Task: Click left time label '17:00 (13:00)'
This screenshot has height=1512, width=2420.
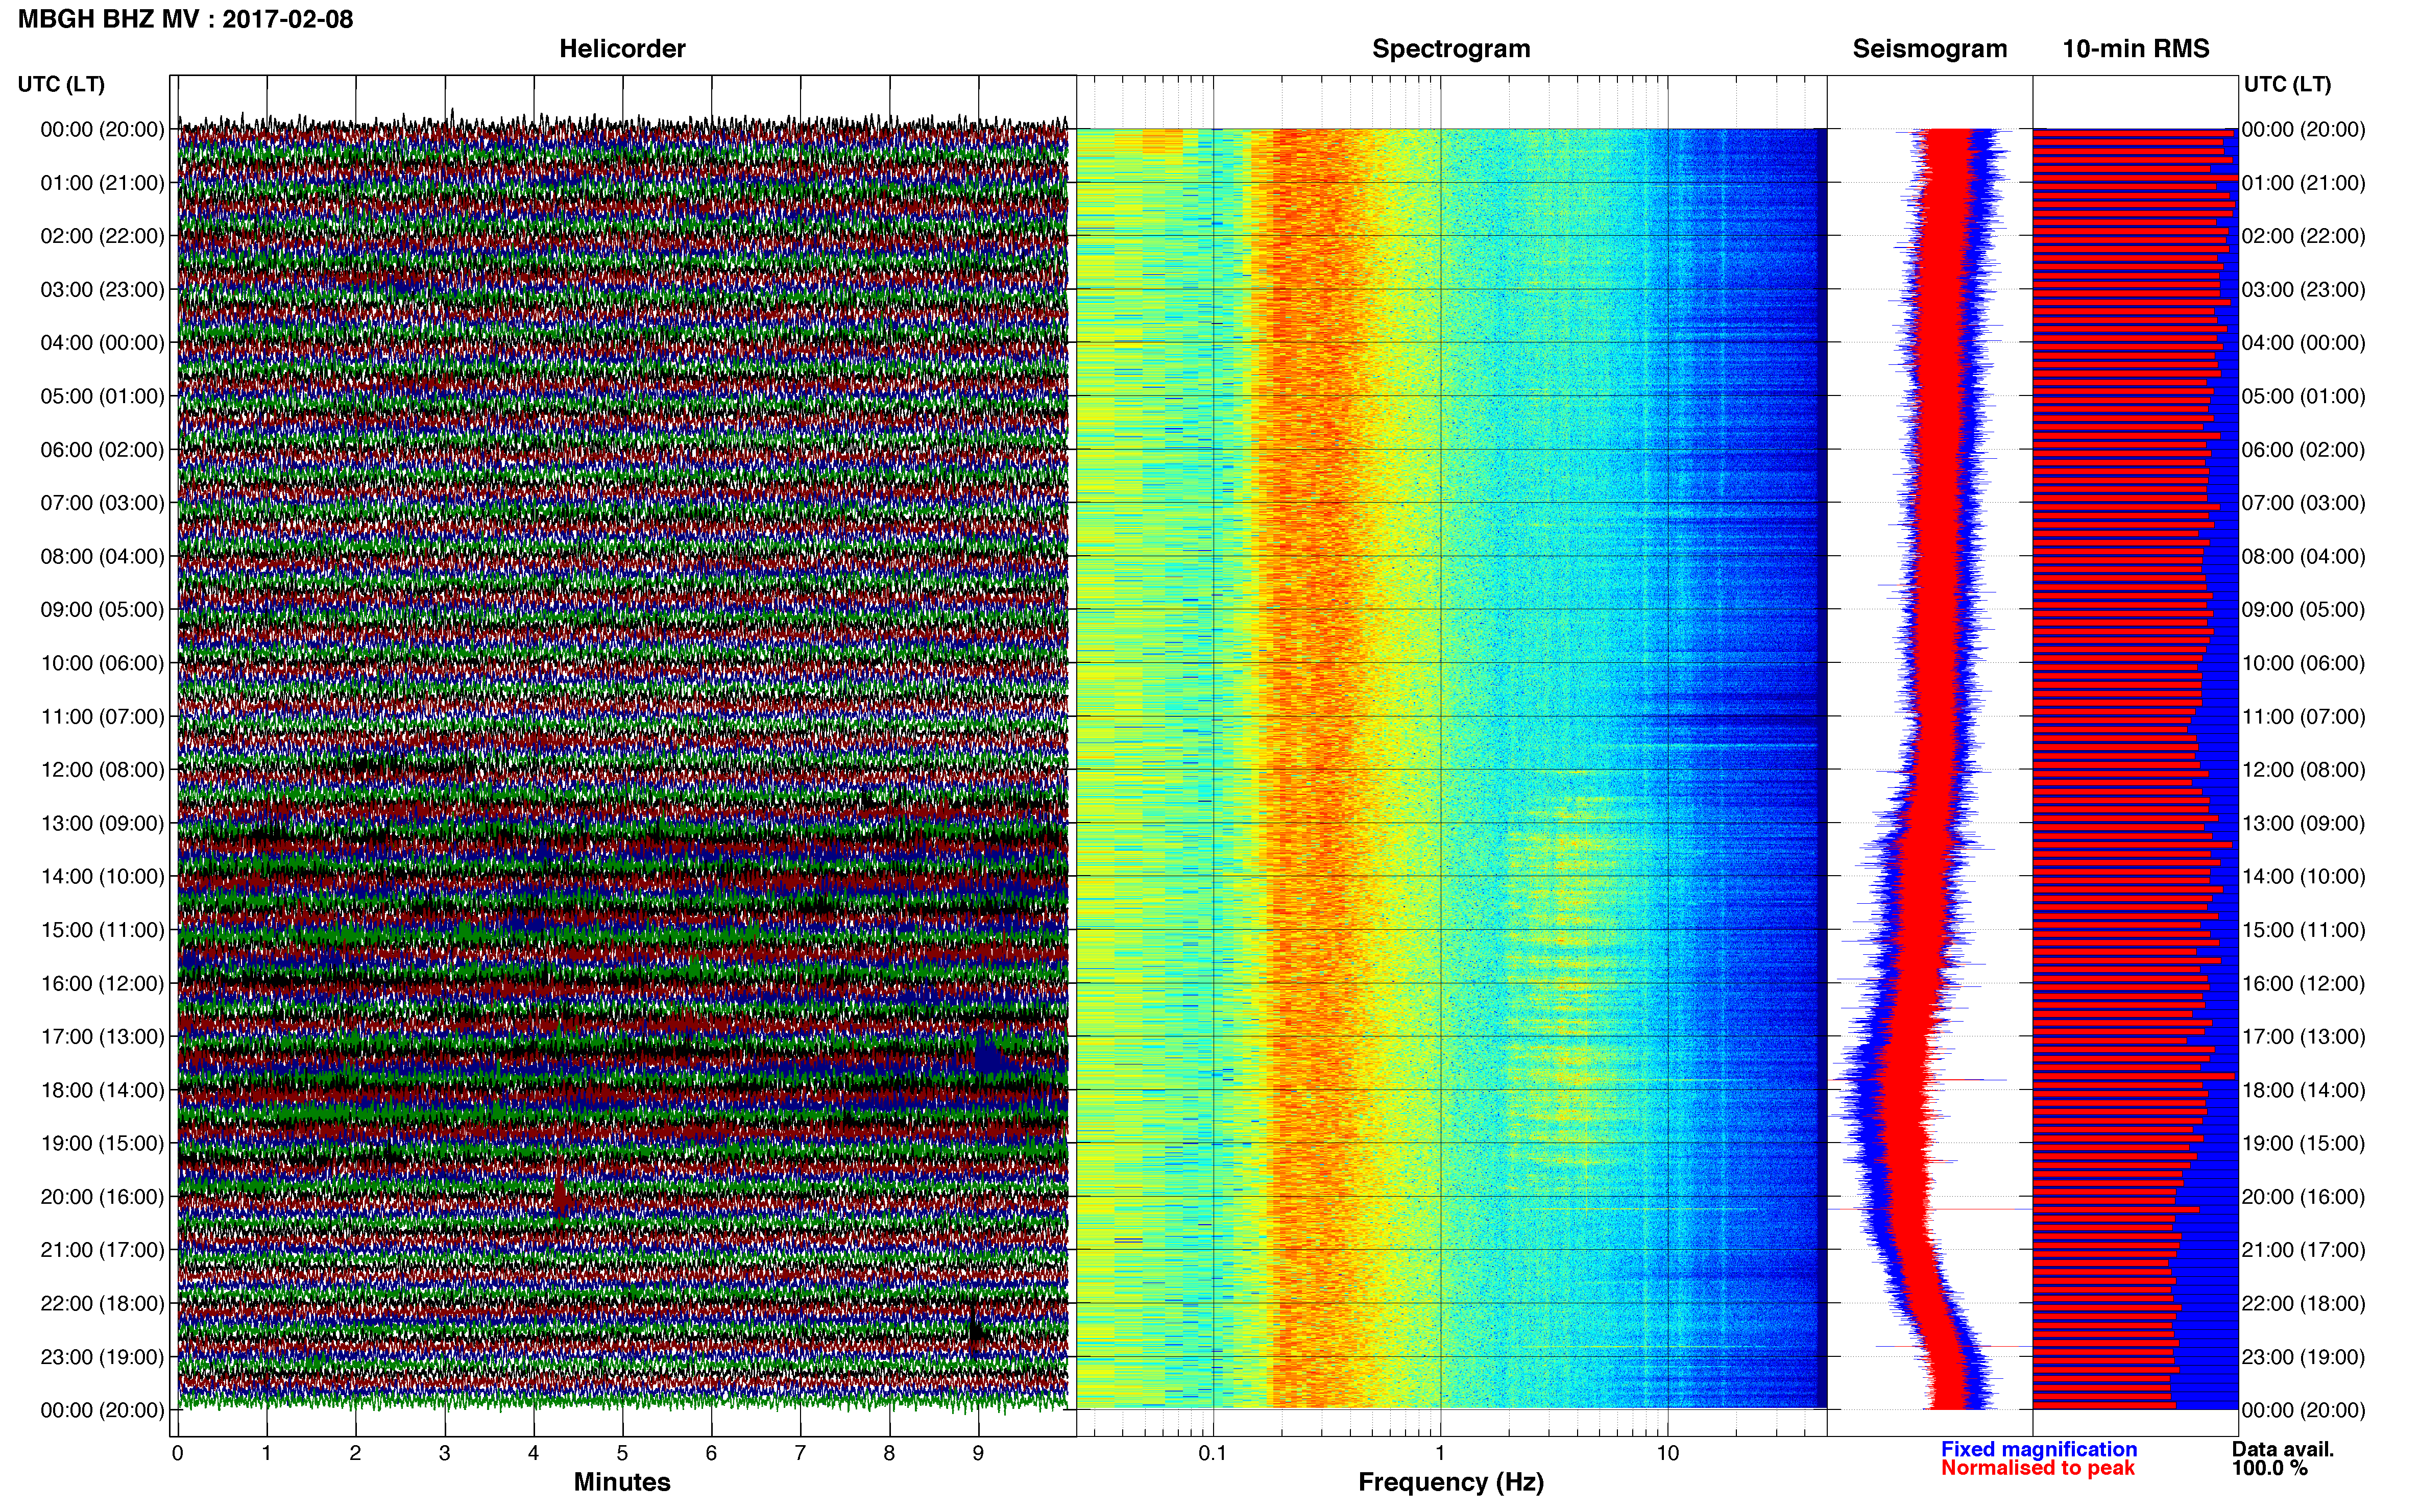Action: (102, 1037)
